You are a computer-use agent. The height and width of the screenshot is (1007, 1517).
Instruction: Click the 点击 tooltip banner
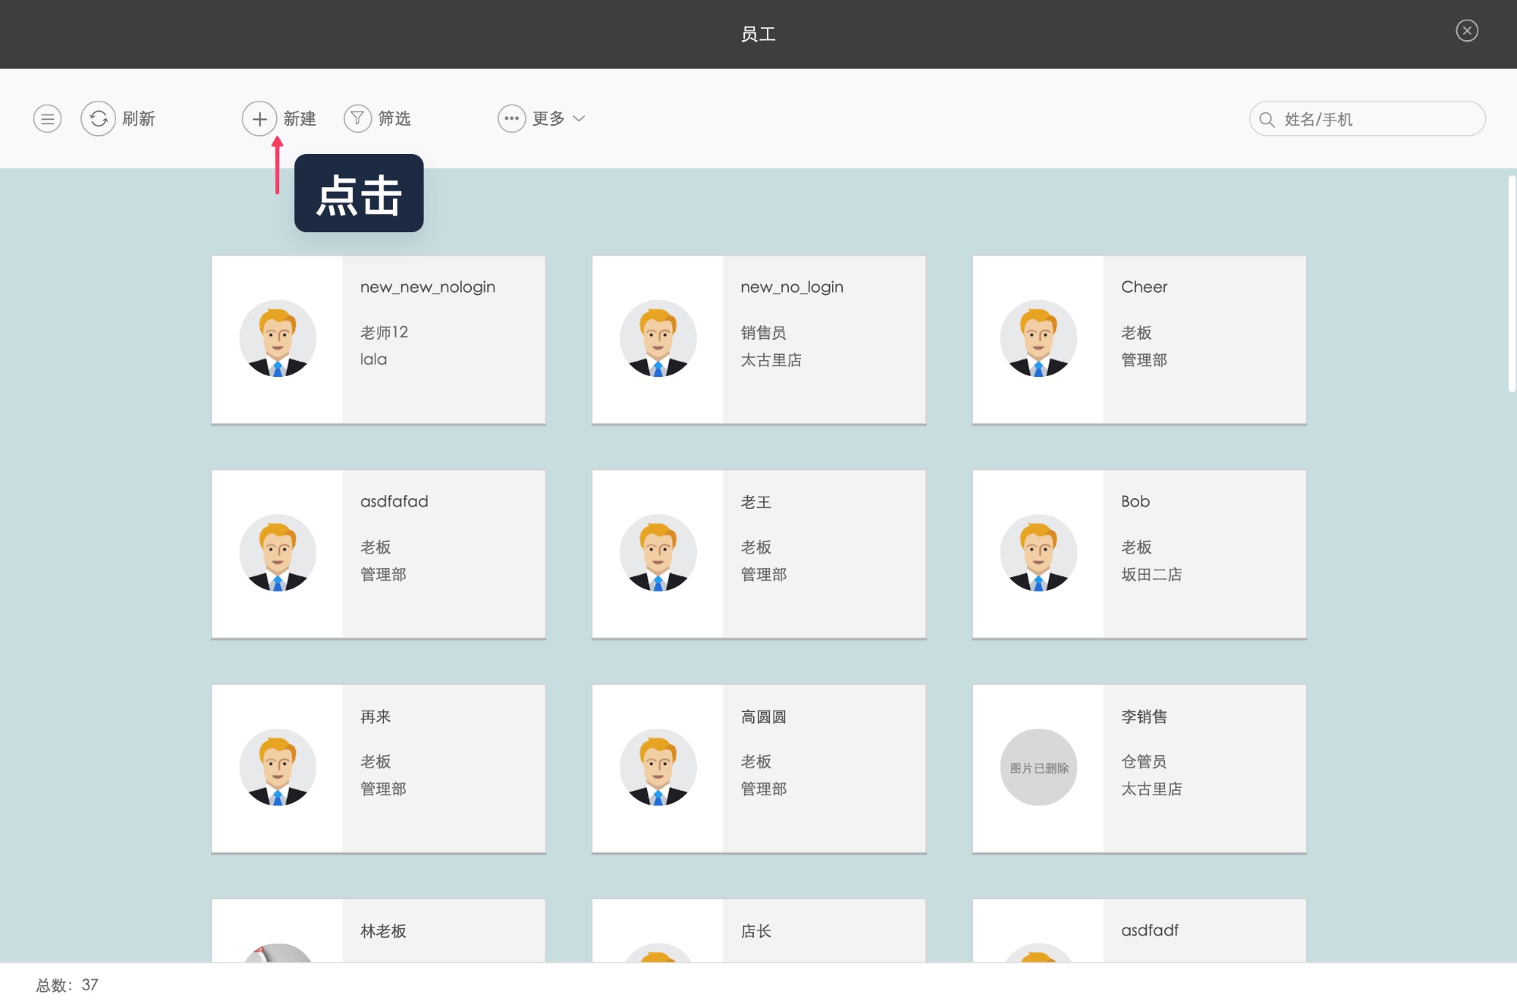point(358,193)
